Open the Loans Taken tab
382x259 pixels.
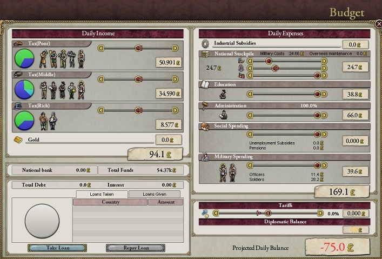[102, 194]
